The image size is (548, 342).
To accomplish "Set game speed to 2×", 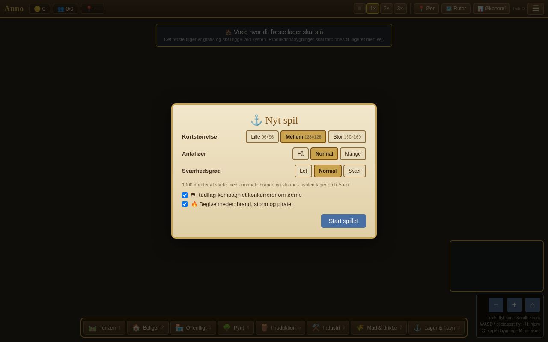I will pyautogui.click(x=387, y=9).
